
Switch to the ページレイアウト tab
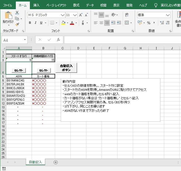pyautogui.click(x=56, y=5)
